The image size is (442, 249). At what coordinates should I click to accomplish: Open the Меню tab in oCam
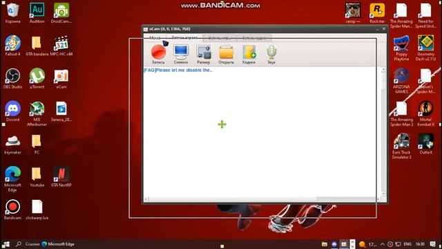tap(155, 37)
